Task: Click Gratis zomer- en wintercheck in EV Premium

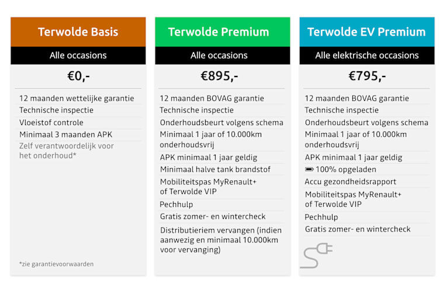Action: tap(358, 229)
